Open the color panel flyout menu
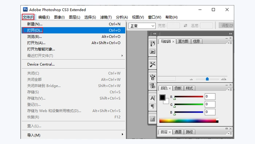Image resolution: width=255 pixels, height=144 pixels. [230, 90]
